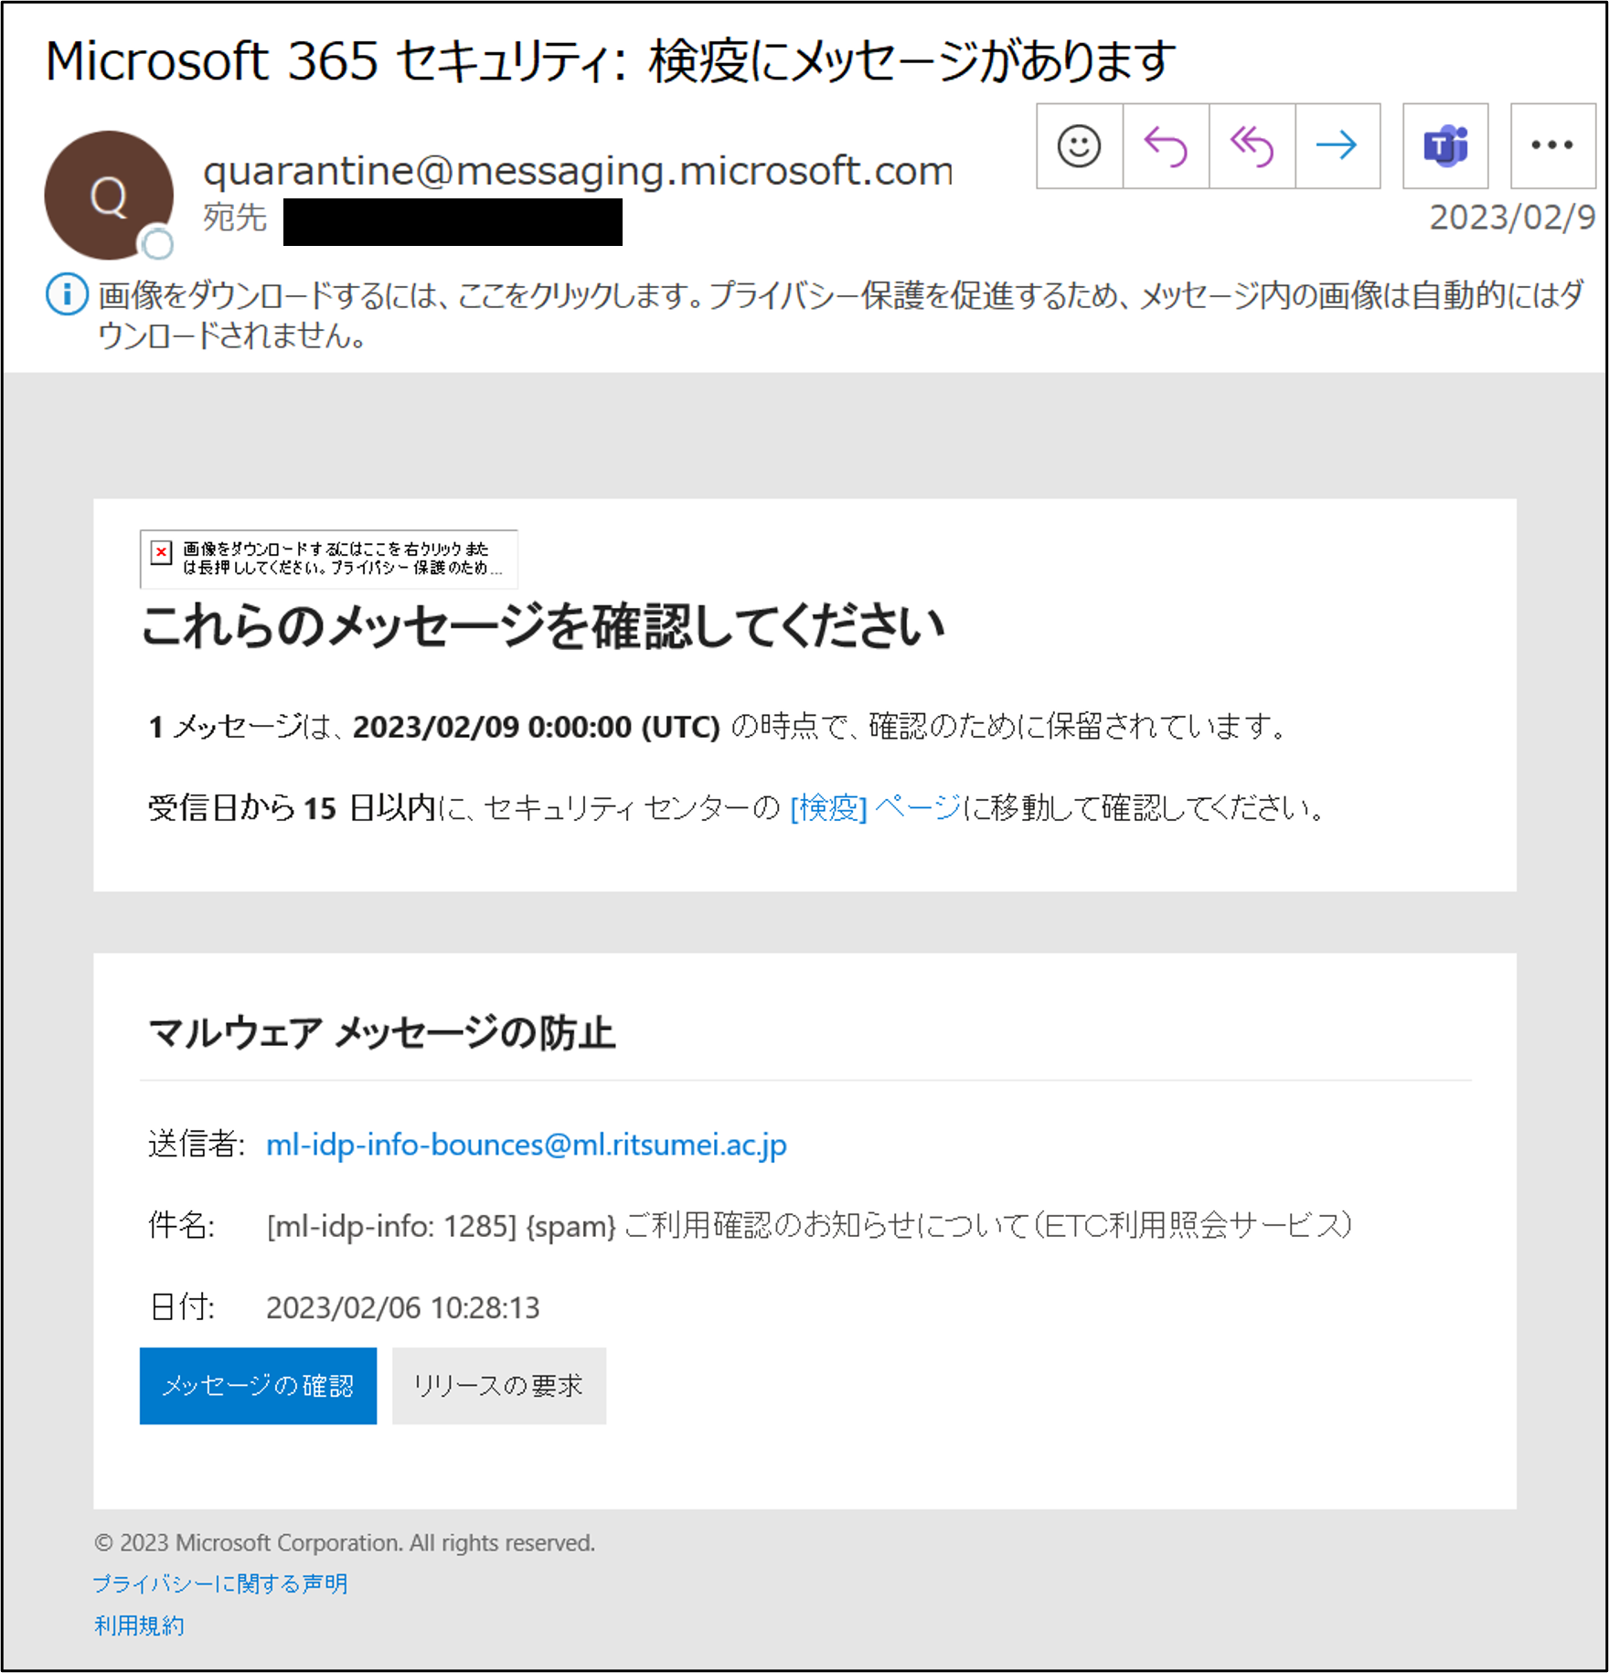Click the smiley reaction icon
Viewport: 1609px width, 1673px height.
[1079, 146]
